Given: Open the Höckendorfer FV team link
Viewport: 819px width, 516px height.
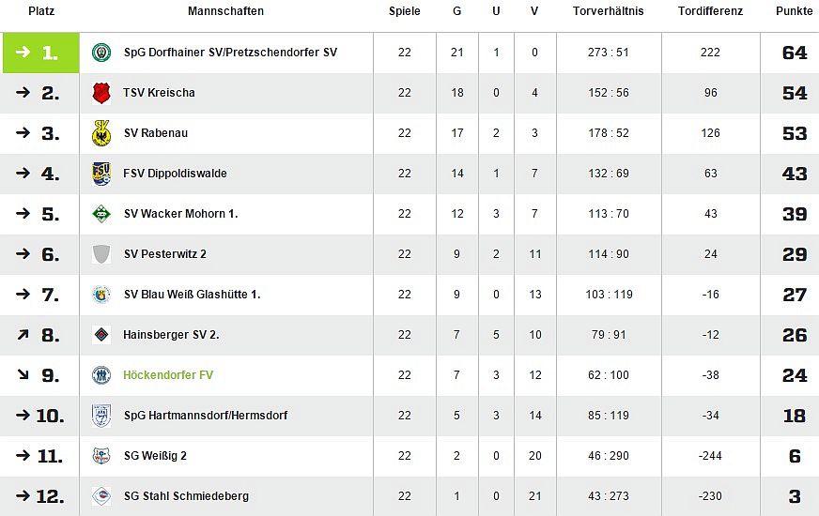Looking at the screenshot, I should [x=168, y=375].
